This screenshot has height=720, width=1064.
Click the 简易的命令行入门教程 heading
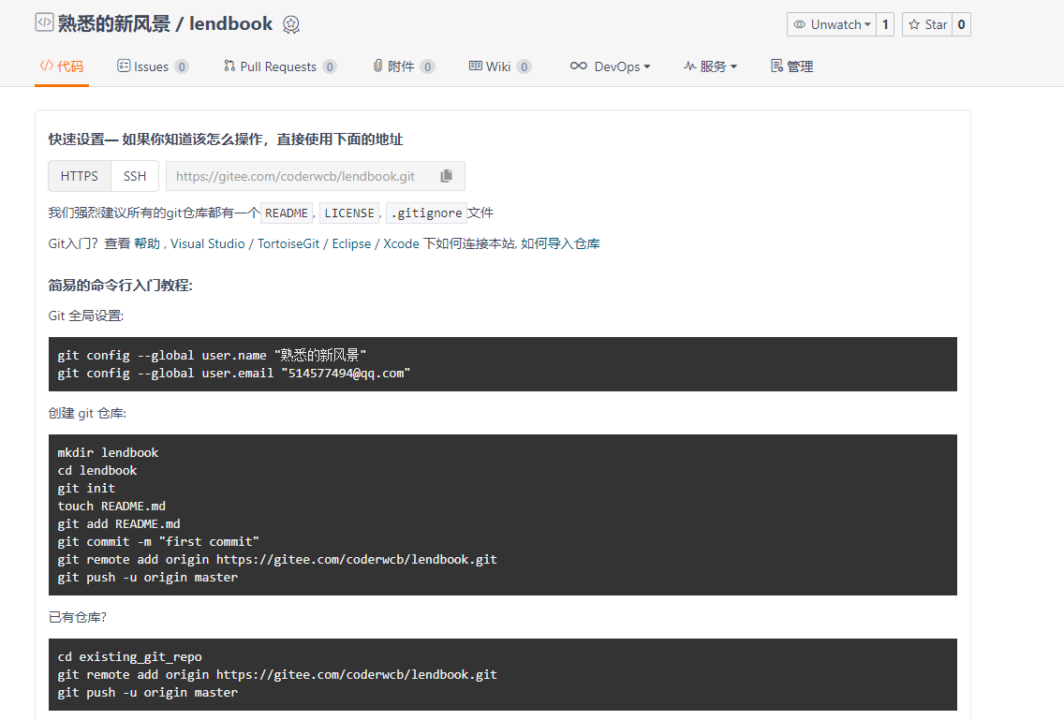tap(120, 285)
